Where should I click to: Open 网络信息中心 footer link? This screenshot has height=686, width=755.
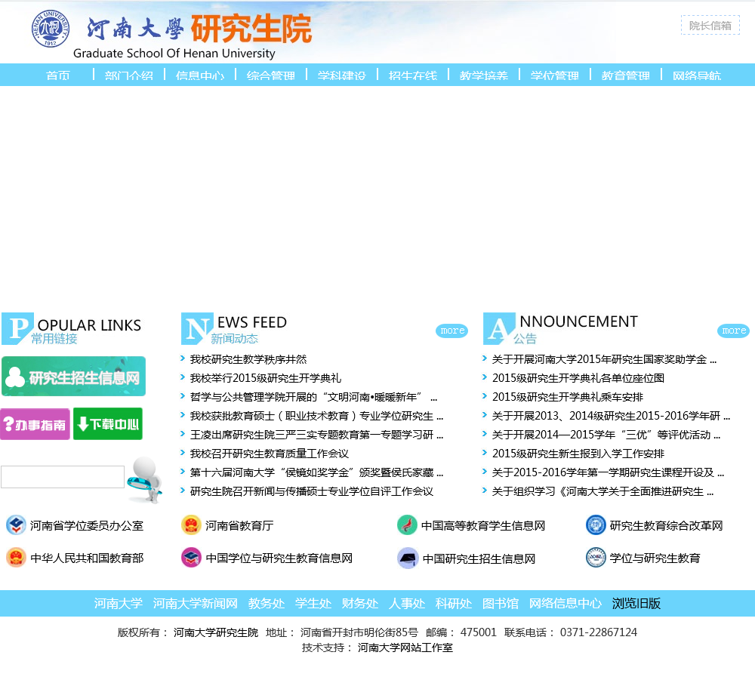(x=565, y=604)
